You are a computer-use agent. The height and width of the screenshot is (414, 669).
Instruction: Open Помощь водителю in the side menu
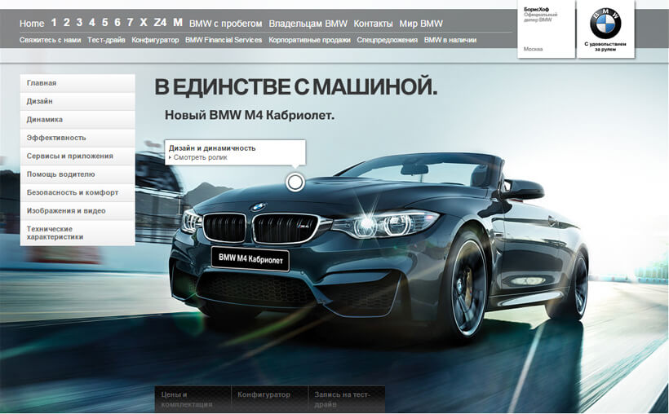pyautogui.click(x=78, y=175)
